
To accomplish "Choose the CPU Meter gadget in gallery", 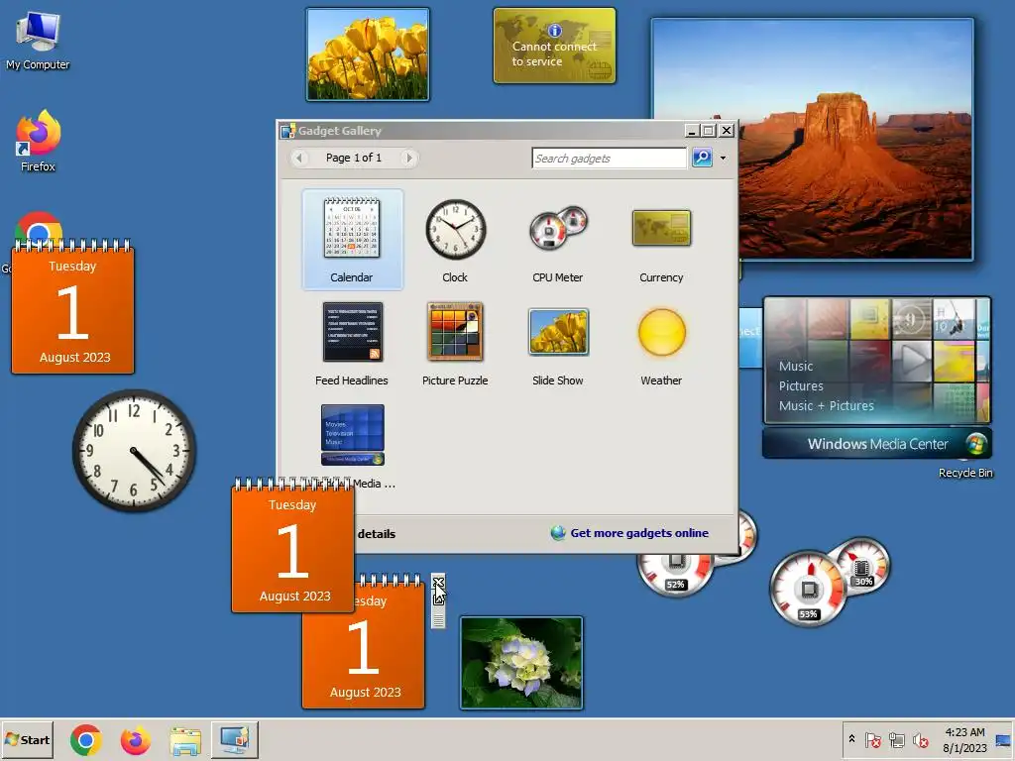I will 558,240.
